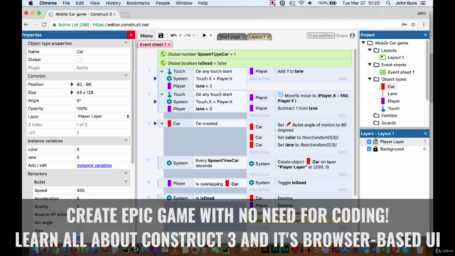Open the Construct Menu button
455x256 pixels.
click(x=146, y=36)
